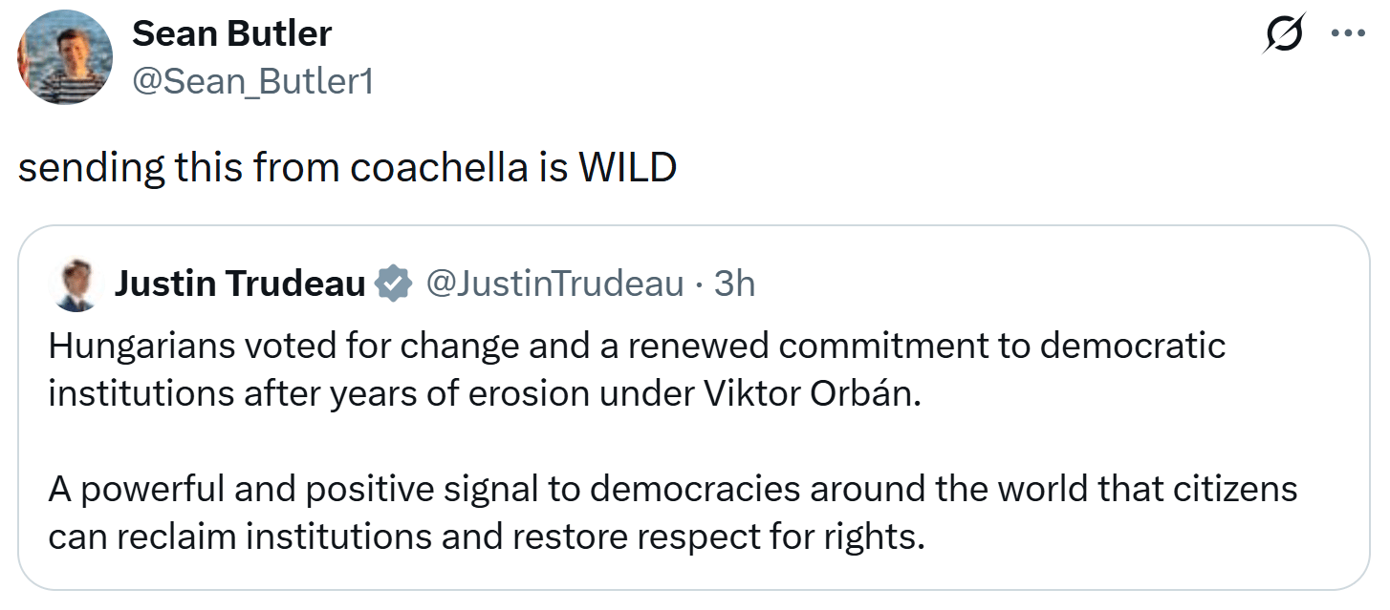Click the "sending this from" tweet text

tap(178, 167)
